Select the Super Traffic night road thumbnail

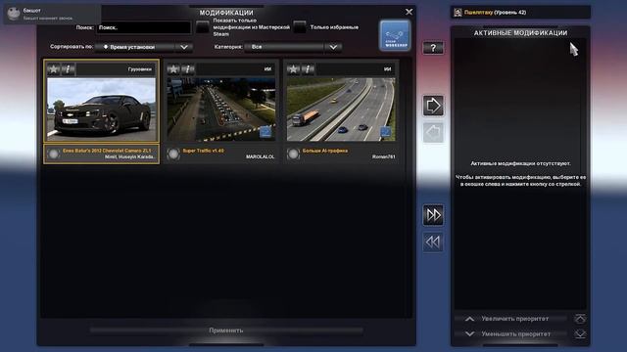click(x=221, y=110)
